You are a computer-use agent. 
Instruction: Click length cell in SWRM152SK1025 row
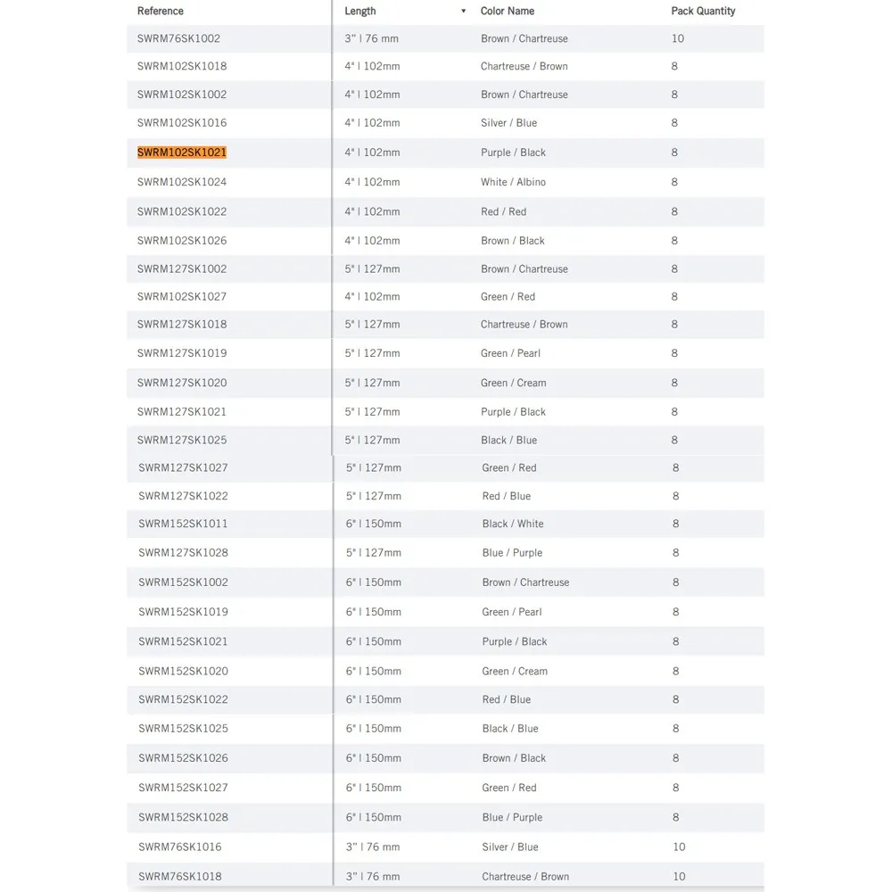(x=374, y=729)
